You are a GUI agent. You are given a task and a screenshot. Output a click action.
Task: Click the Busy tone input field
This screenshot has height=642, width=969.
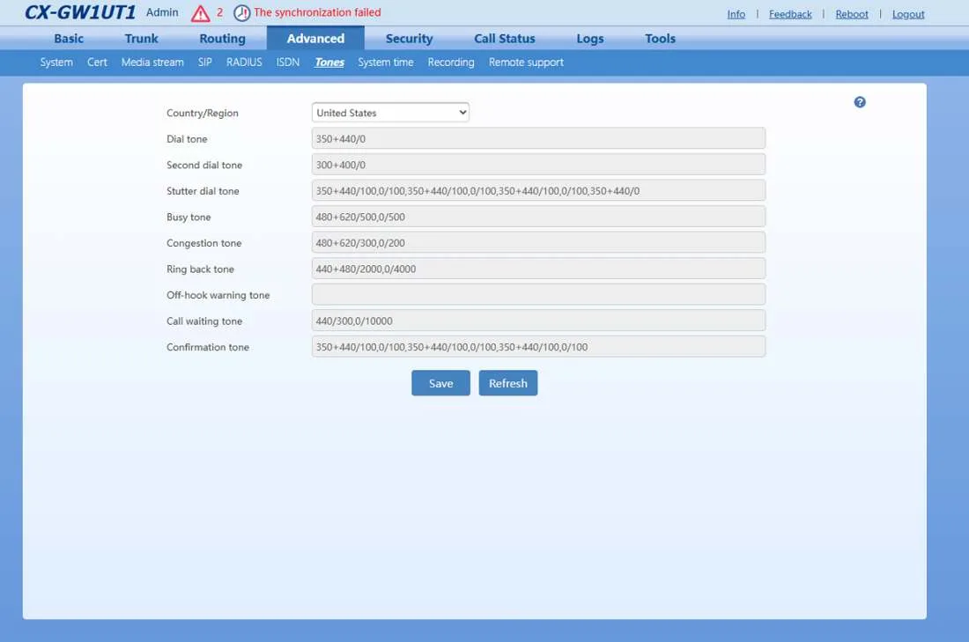click(538, 217)
